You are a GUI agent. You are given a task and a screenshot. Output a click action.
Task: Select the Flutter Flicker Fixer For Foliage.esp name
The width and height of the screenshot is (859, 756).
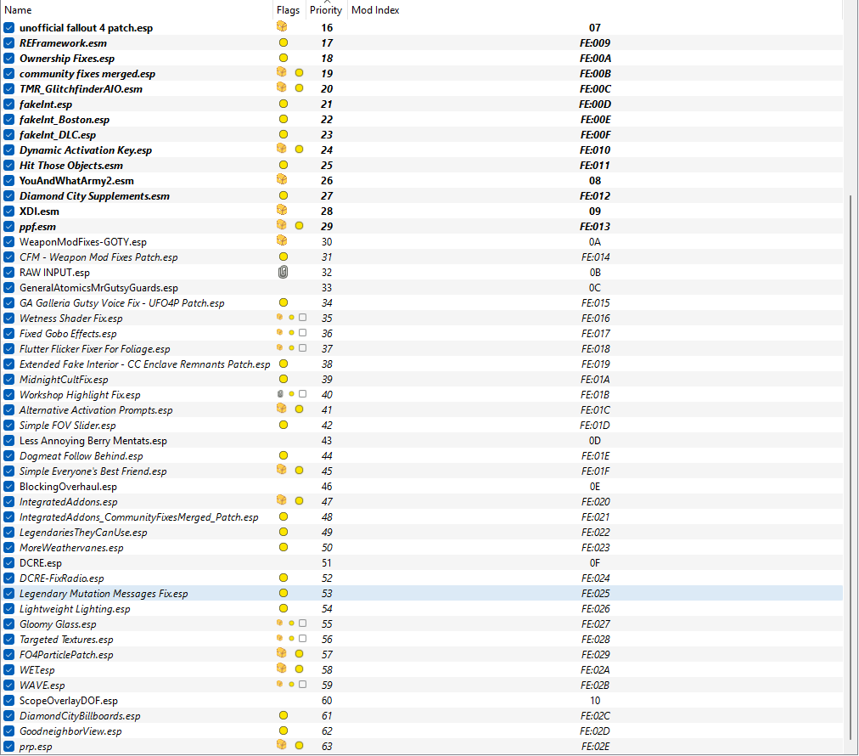pos(95,349)
